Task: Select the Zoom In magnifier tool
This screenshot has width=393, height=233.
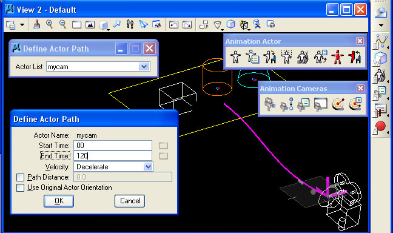Action: click(50, 25)
